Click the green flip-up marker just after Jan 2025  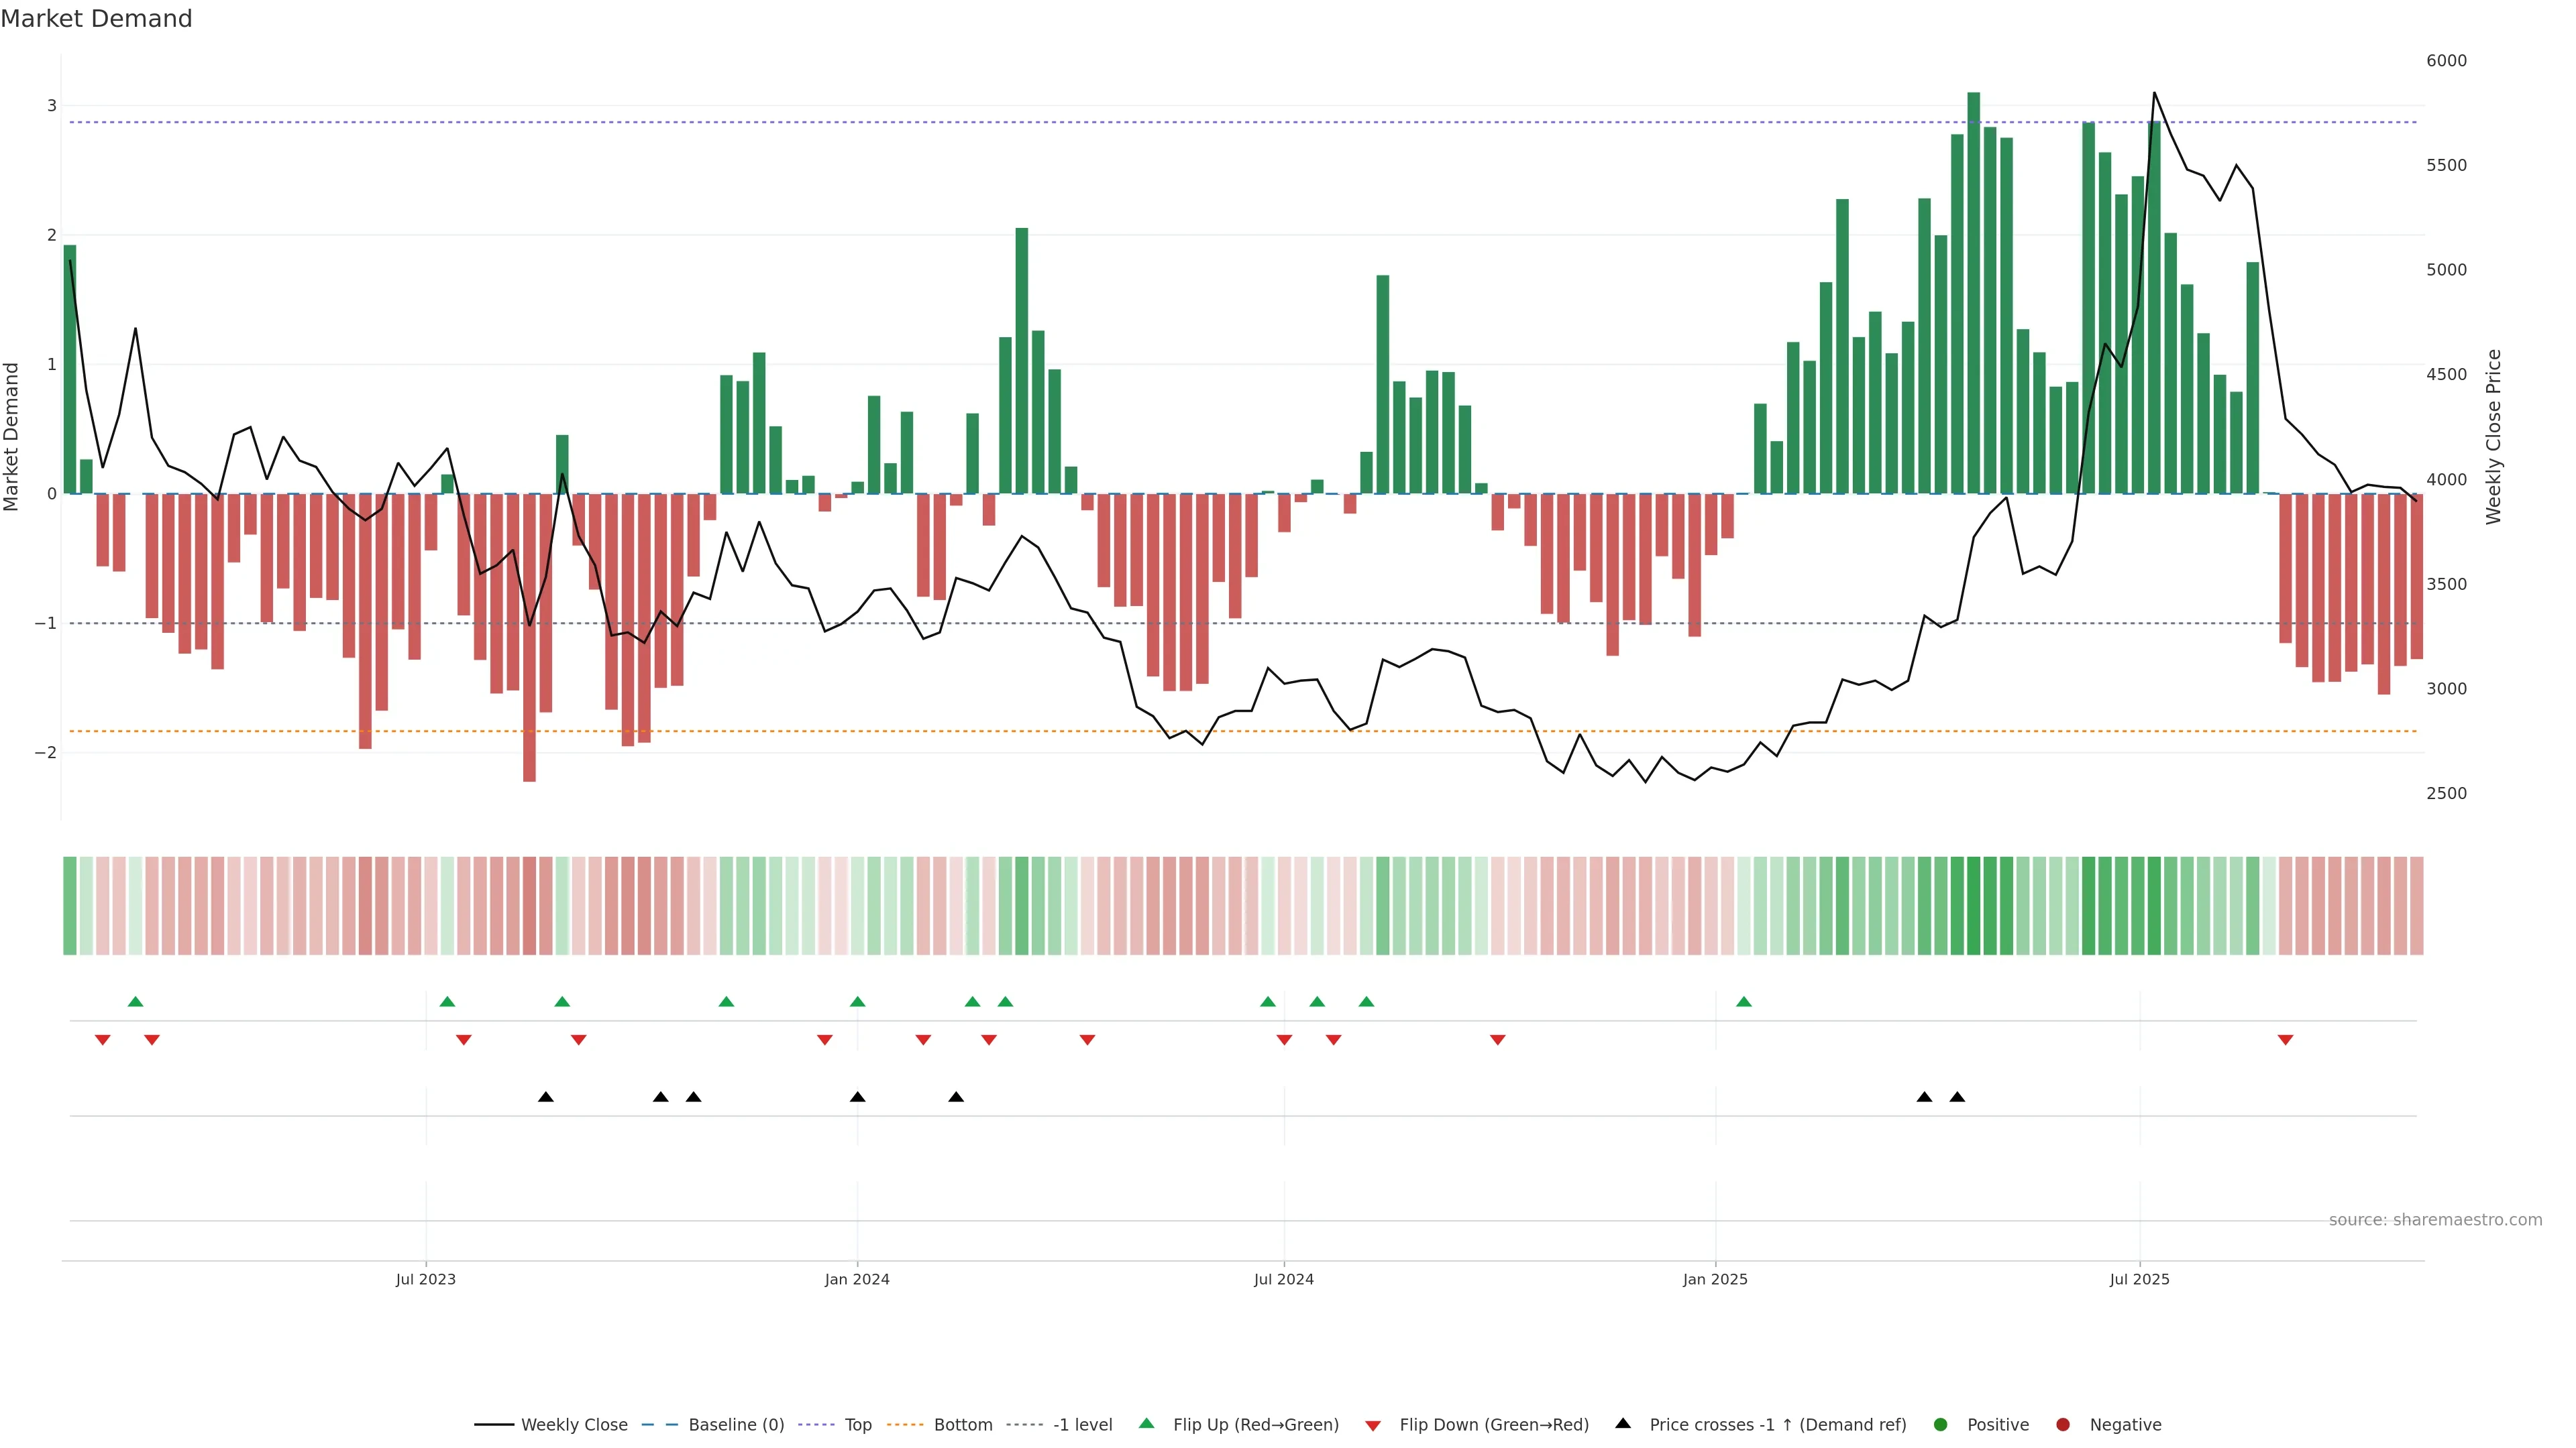(1744, 1002)
